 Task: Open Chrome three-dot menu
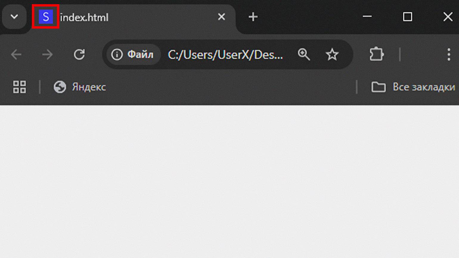[449, 55]
